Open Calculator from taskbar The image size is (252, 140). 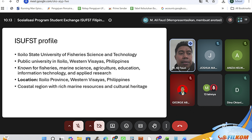pos(132,138)
